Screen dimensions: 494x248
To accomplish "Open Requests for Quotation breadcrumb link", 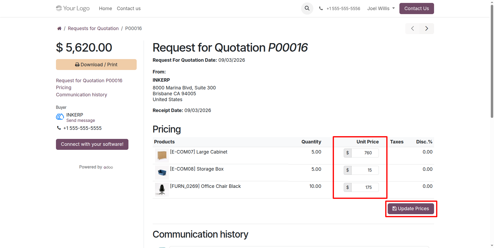I will 93,28.
